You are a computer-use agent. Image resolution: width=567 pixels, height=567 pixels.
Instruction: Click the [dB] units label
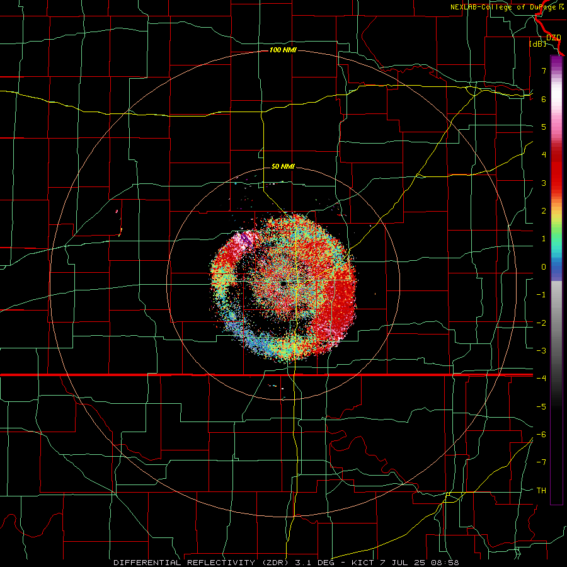coord(538,44)
